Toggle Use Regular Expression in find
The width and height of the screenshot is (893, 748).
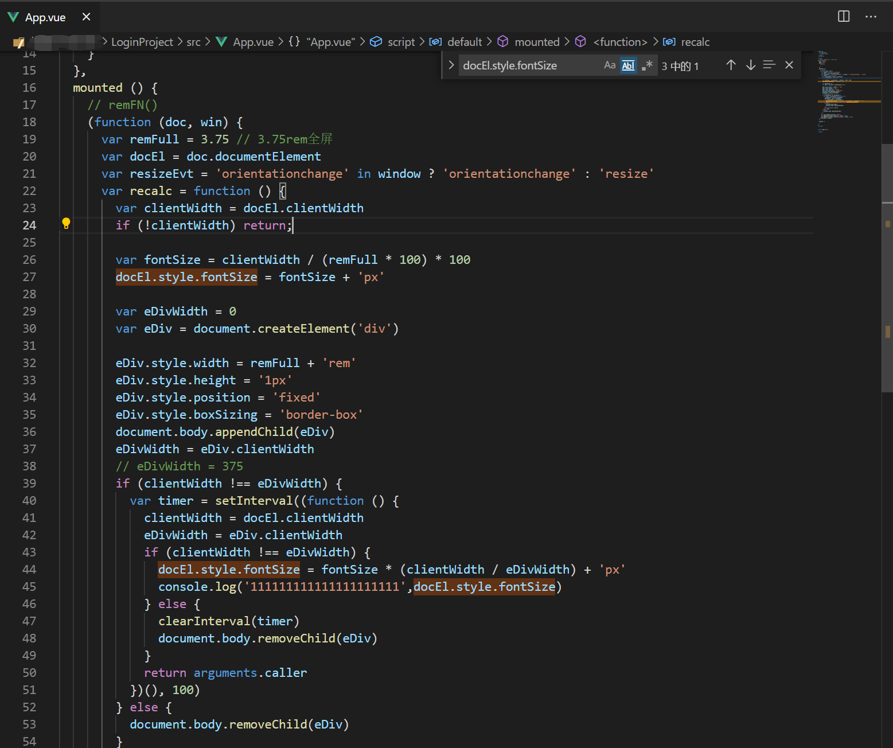click(x=648, y=65)
